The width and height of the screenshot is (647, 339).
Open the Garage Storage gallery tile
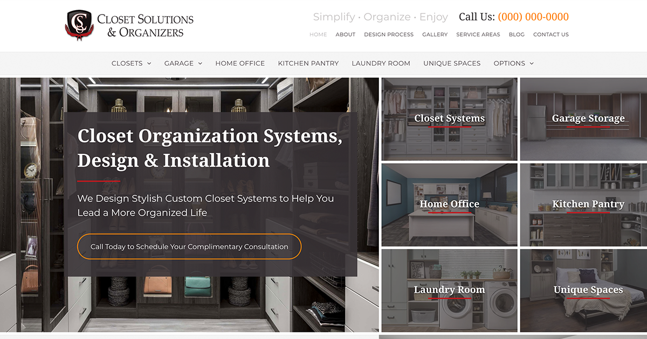pos(589,118)
